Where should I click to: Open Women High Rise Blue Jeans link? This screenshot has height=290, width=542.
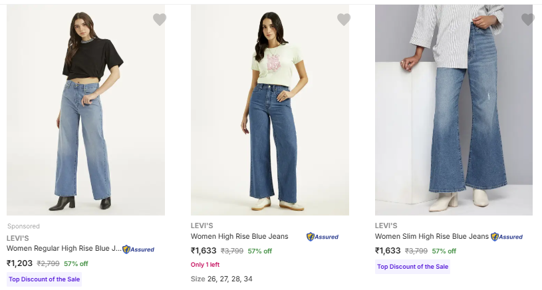[x=239, y=236]
